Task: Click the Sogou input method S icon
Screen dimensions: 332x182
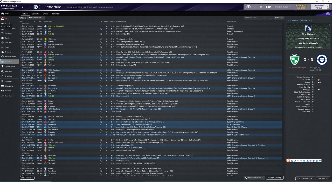Action: 288,161
